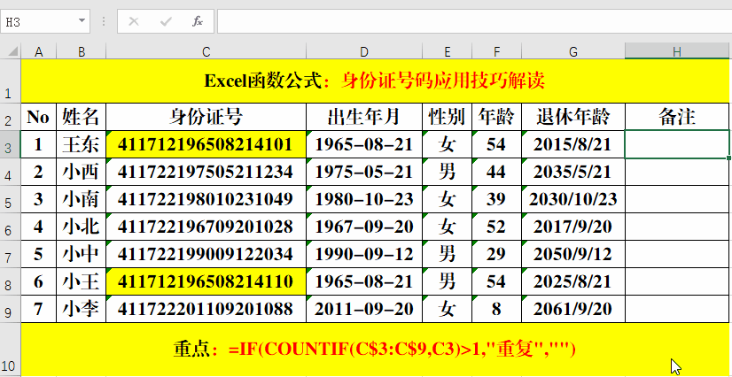Screen dimensions: 732x377
Task: Click the 'No' header cell
Action: [x=39, y=117]
